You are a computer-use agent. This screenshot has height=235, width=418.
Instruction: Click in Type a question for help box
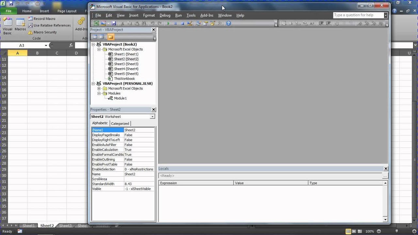click(358, 15)
